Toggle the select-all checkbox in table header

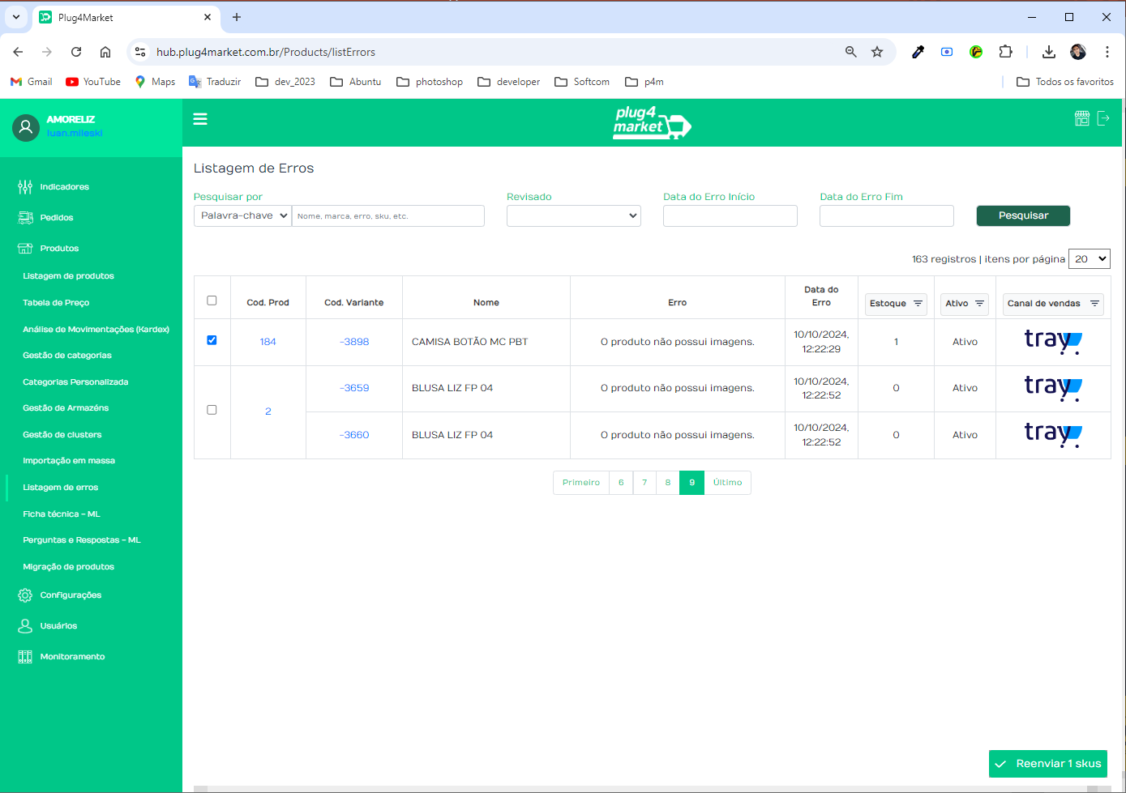point(212,301)
